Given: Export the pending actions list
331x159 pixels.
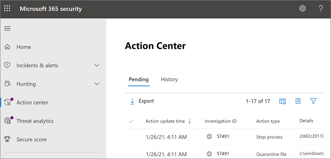Looking at the screenshot, I should point(142,101).
